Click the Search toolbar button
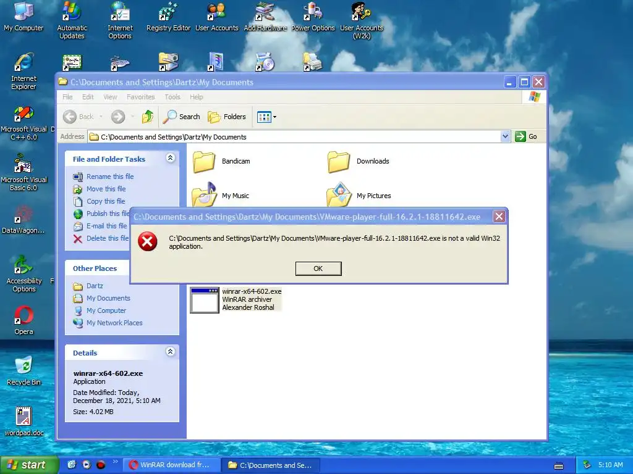This screenshot has width=633, height=474. (x=182, y=117)
